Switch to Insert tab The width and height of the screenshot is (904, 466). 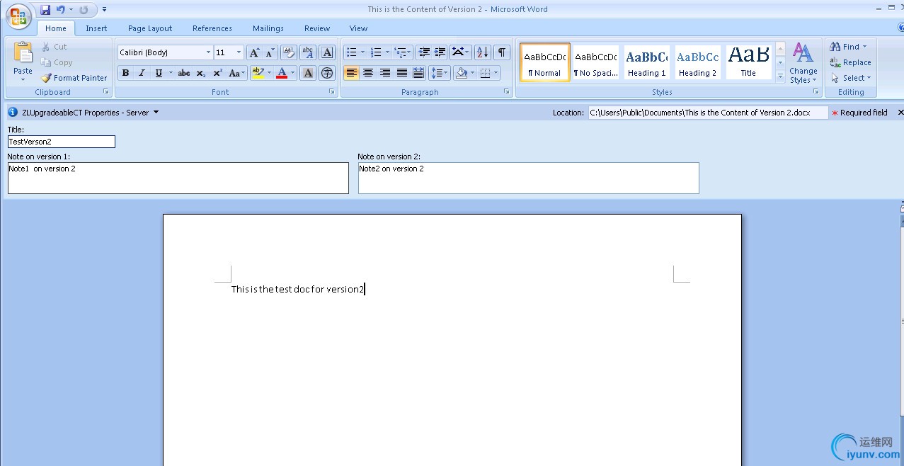pyautogui.click(x=96, y=28)
